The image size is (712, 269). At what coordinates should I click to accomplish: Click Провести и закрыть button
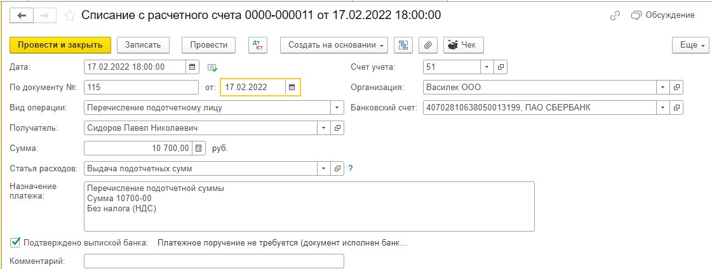(x=60, y=45)
